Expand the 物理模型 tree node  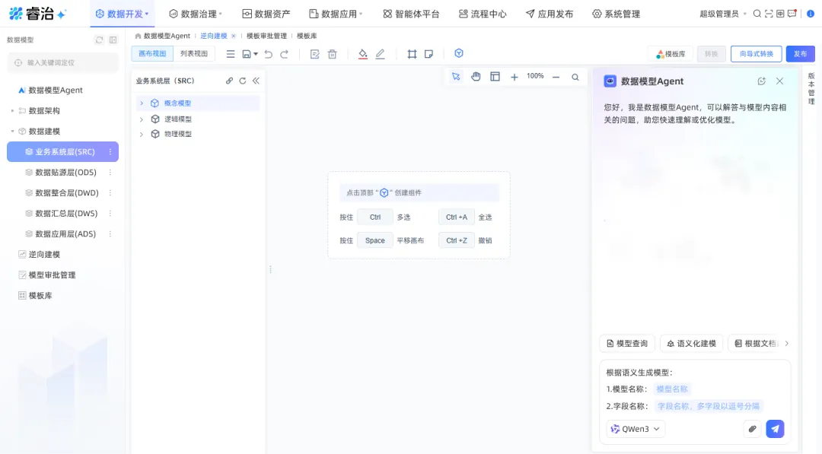141,134
